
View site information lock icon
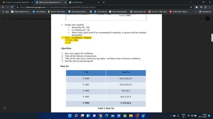pos(17,7)
